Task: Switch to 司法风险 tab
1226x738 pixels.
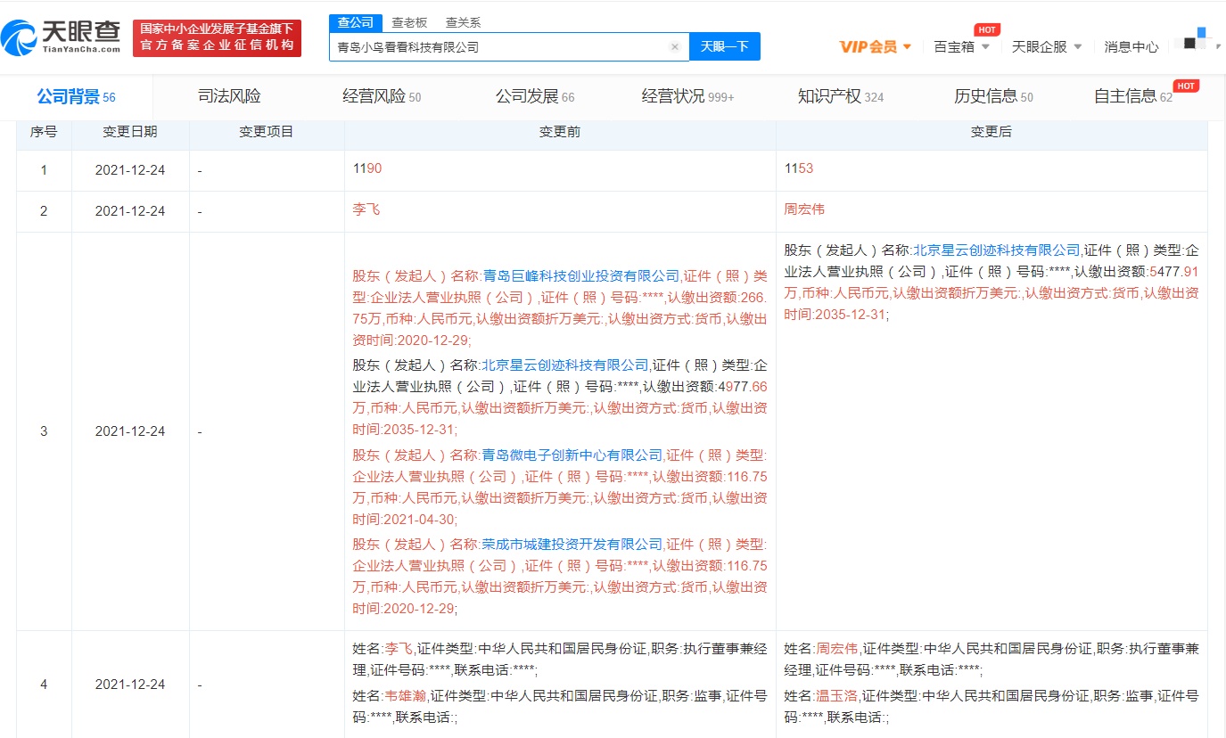Action: (229, 96)
